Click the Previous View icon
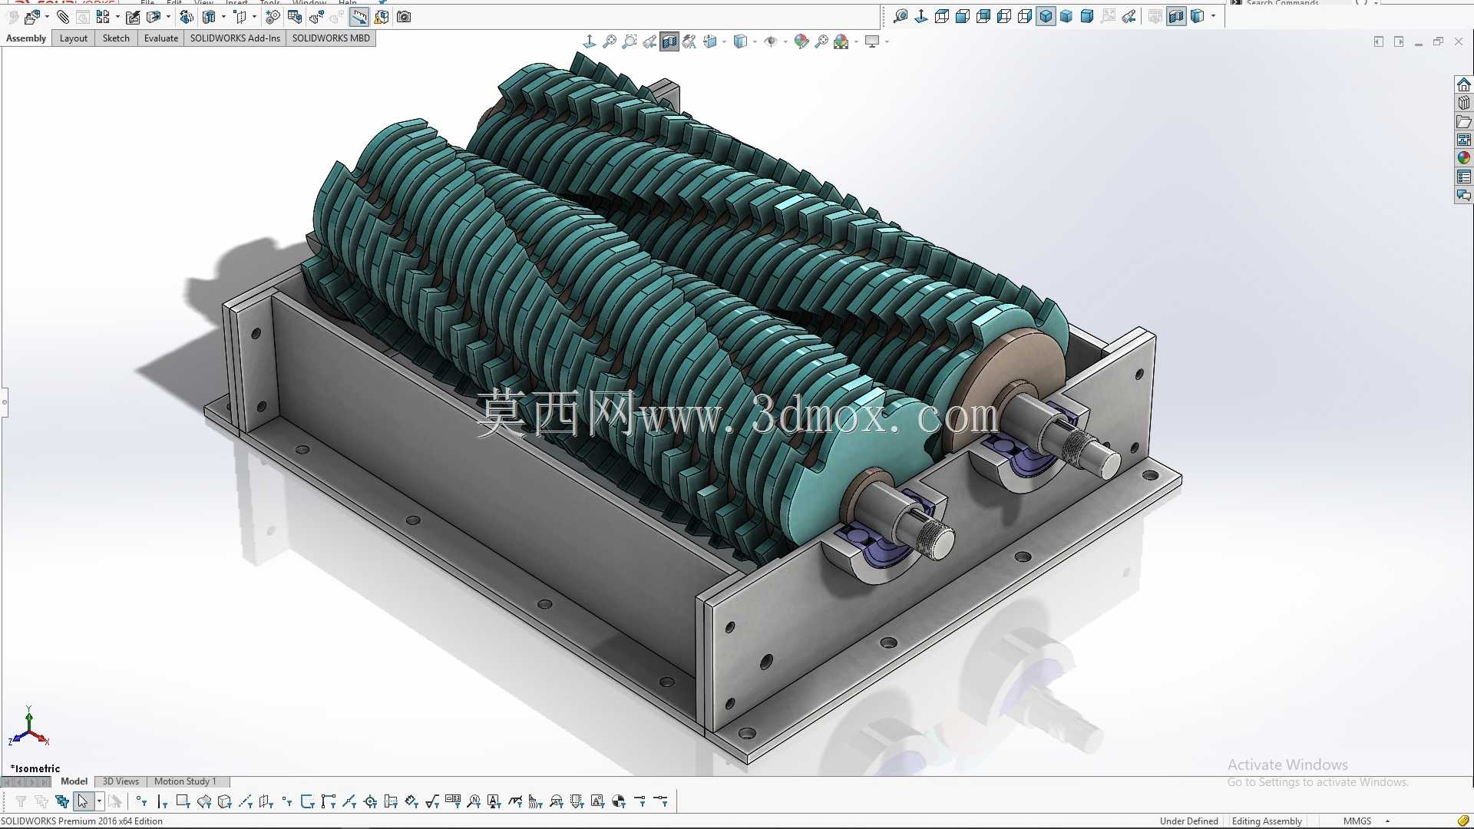Image resolution: width=1474 pixels, height=829 pixels. point(649,41)
